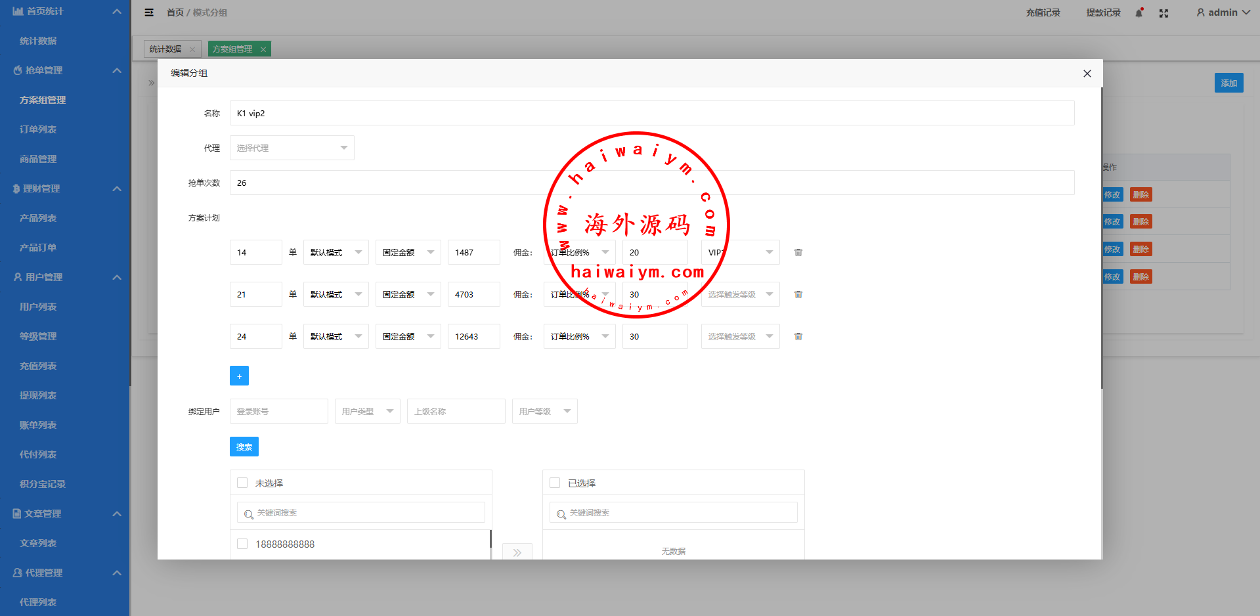Open 订单列表 in the sidebar
This screenshot has height=616, width=1260.
[x=38, y=129]
